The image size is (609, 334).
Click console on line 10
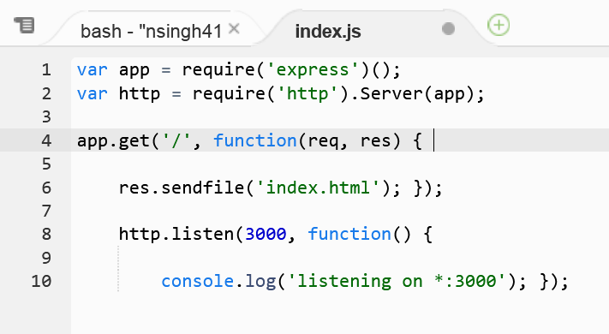point(197,282)
